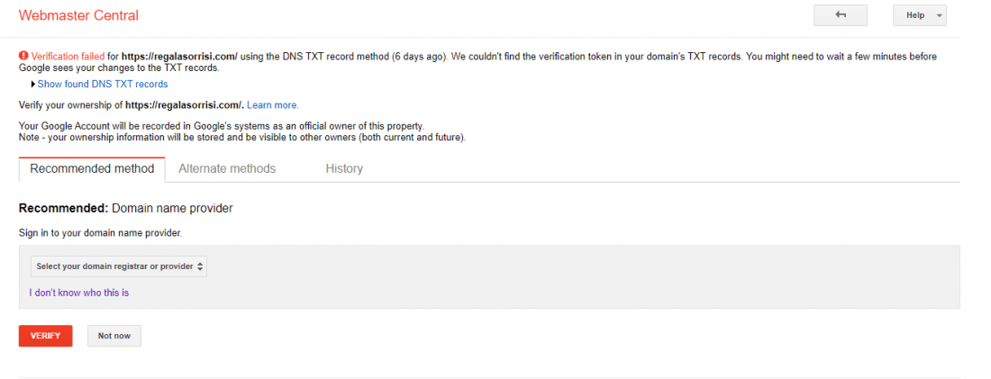Switch to Alternate methods tab
The width and height of the screenshot is (991, 379).
(227, 168)
